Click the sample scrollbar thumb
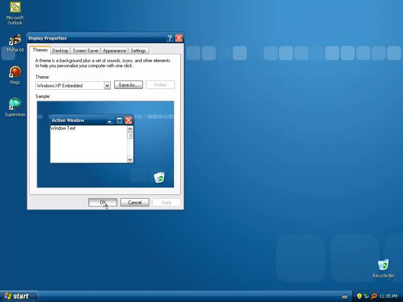The height and width of the screenshot is (302, 403). [x=130, y=135]
